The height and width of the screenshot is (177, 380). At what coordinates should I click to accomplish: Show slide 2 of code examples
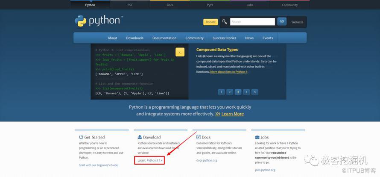point(230,92)
